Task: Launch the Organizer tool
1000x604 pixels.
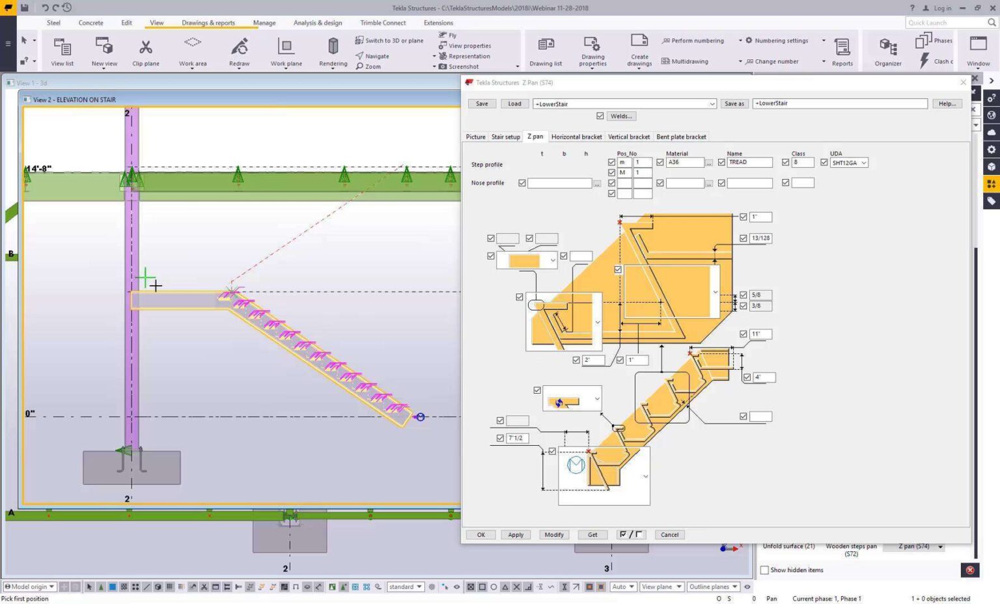Action: pyautogui.click(x=887, y=51)
